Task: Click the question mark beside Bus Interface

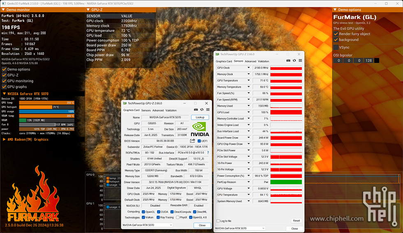Action: 208,153
